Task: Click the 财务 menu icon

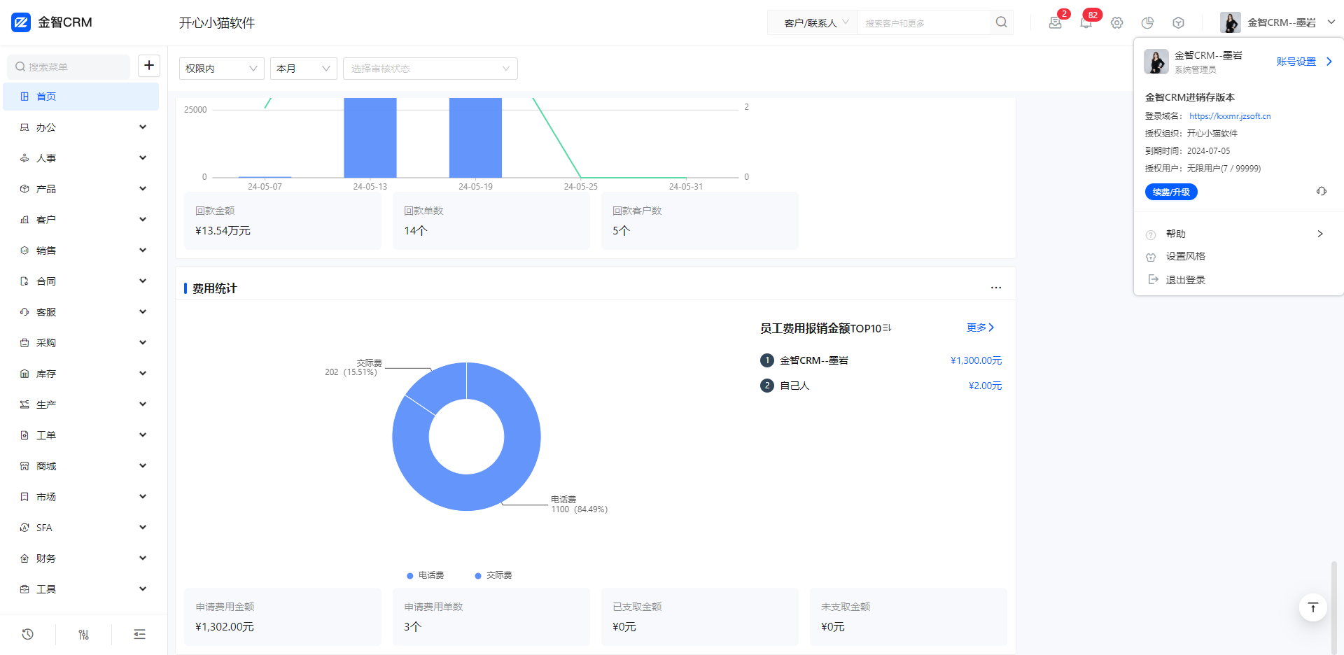Action: [24, 558]
